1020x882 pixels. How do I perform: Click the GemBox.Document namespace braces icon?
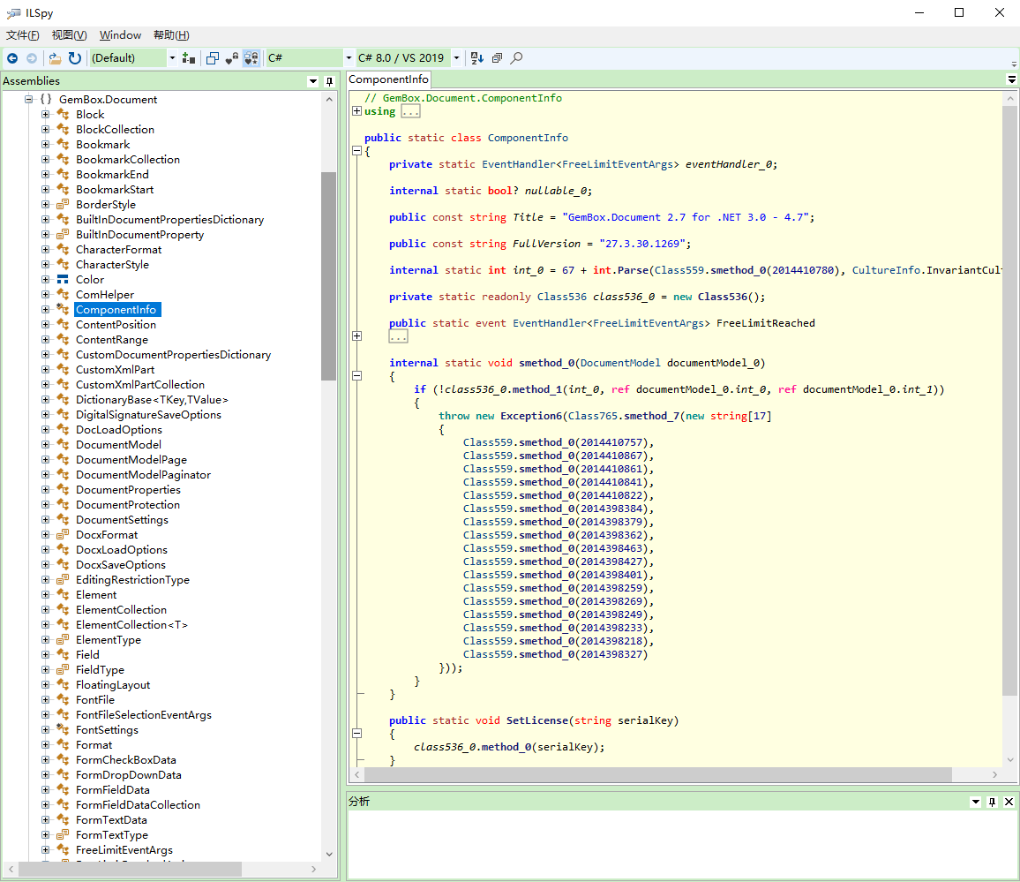[x=46, y=99]
